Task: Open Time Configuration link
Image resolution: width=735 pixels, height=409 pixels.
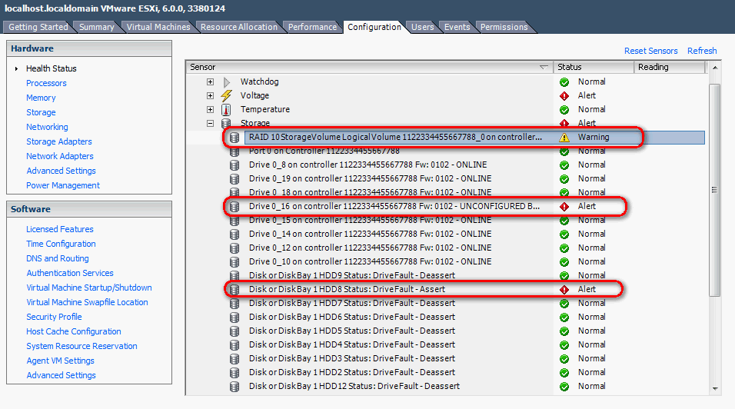Action: point(61,244)
